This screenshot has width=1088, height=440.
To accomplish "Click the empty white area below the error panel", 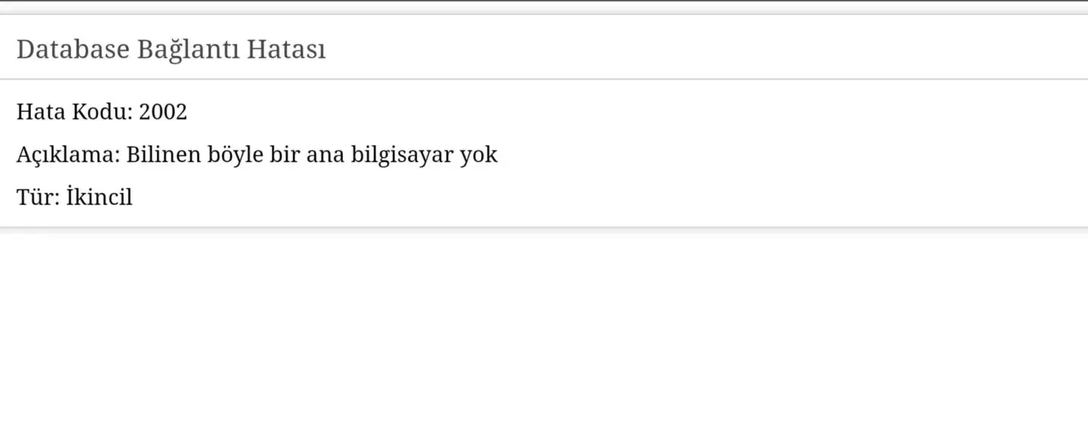I will pyautogui.click(x=544, y=340).
